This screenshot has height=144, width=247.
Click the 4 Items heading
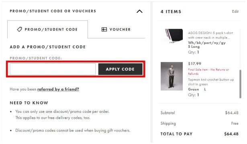(x=171, y=12)
